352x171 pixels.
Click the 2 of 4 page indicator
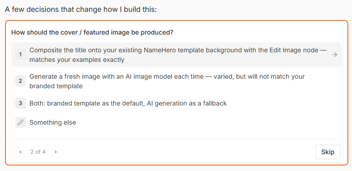pos(38,152)
